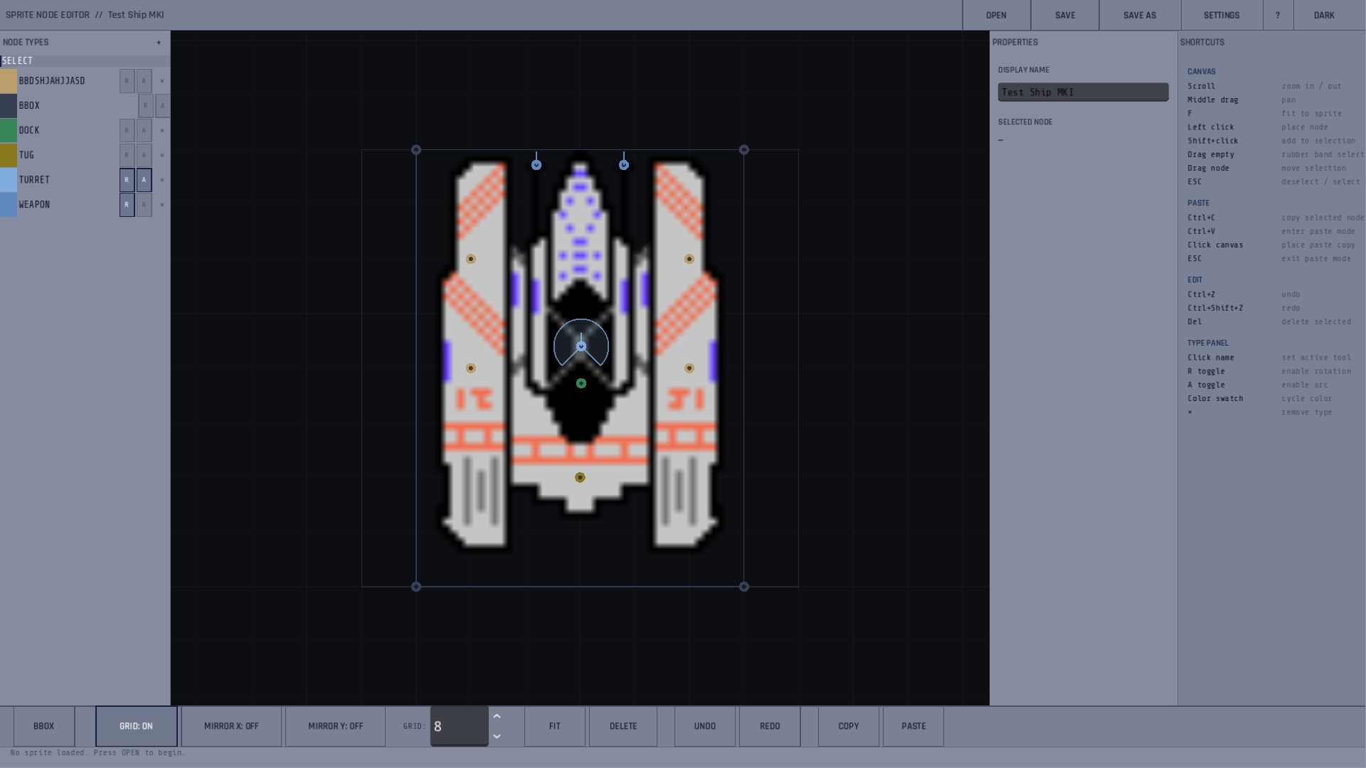Remove the DOCK node type
This screenshot has width=1366, height=768.
pyautogui.click(x=162, y=131)
